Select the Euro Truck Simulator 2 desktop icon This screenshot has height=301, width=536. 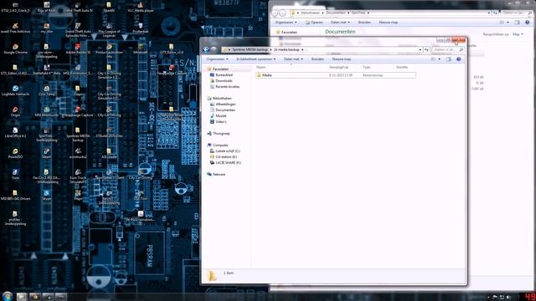tap(78, 176)
